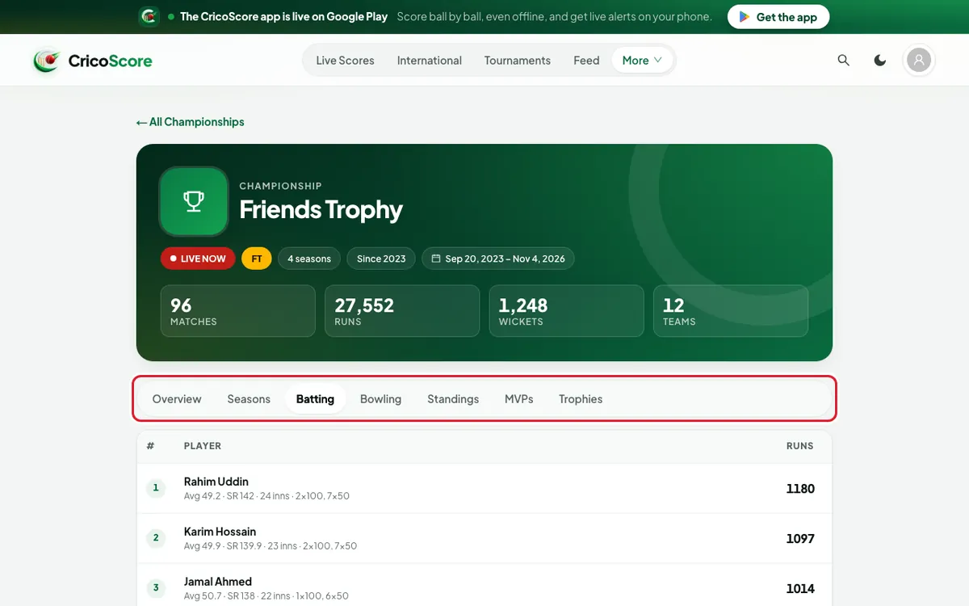
Task: Click the Get the app button
Action: (778, 17)
